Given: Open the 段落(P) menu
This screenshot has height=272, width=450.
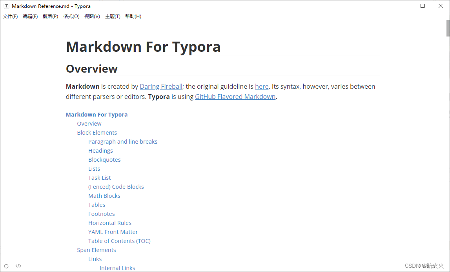Looking at the screenshot, I should tap(50, 16).
